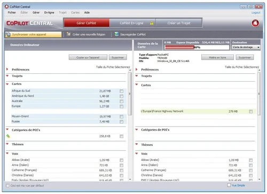Screen dimensions: 267x194
Task: Click the CoPilot Central title bar logo
Action: 6,7
